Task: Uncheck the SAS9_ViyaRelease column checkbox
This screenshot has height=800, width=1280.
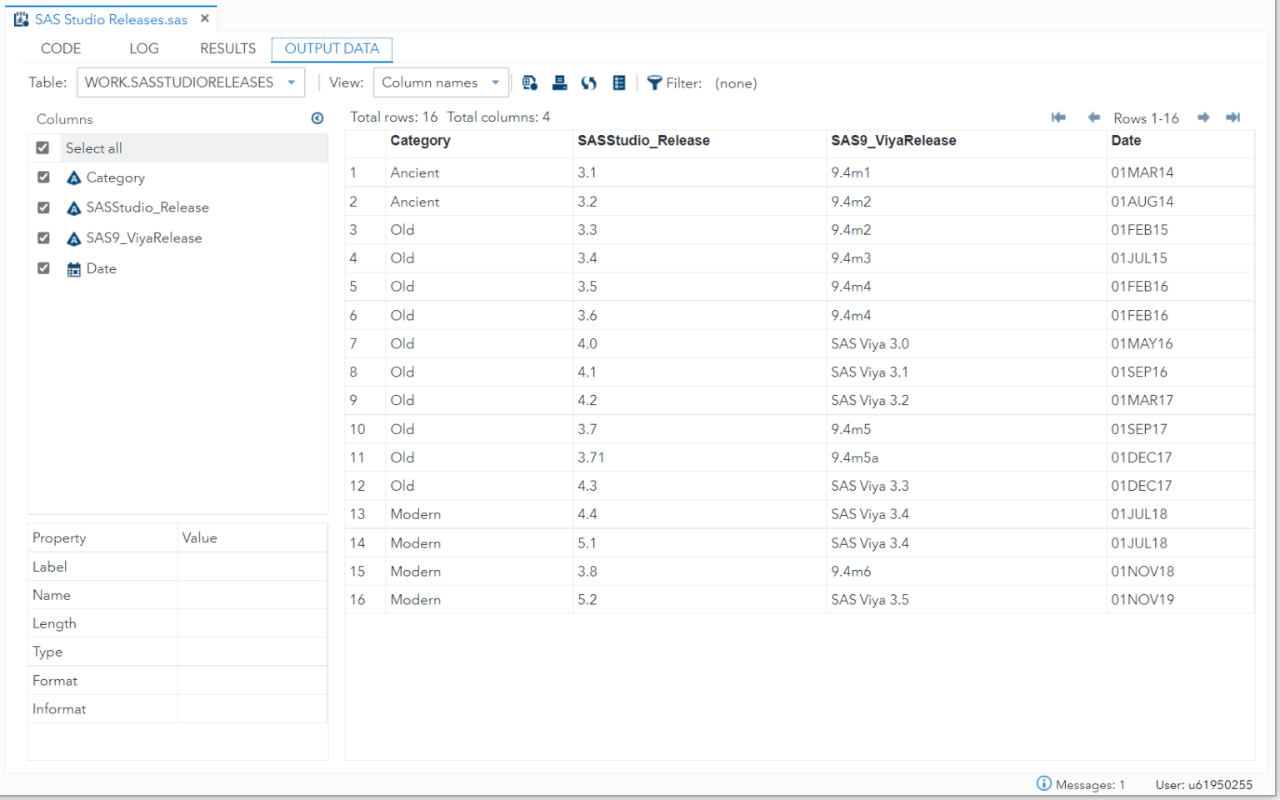Action: (x=43, y=238)
